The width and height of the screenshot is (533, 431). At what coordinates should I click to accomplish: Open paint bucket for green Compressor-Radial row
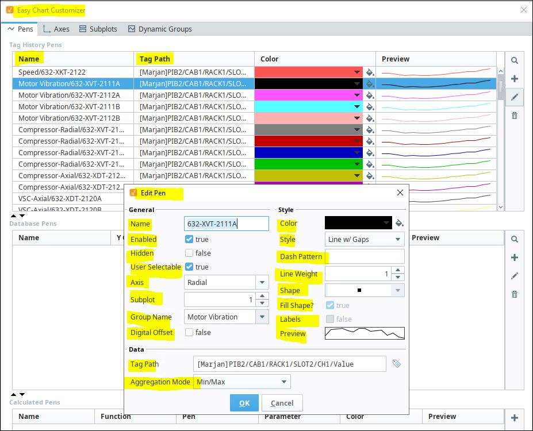pos(370,164)
